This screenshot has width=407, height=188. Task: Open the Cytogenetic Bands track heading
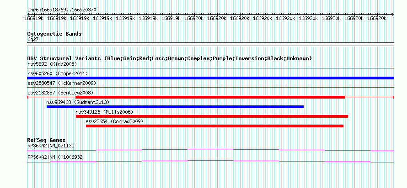point(54,34)
